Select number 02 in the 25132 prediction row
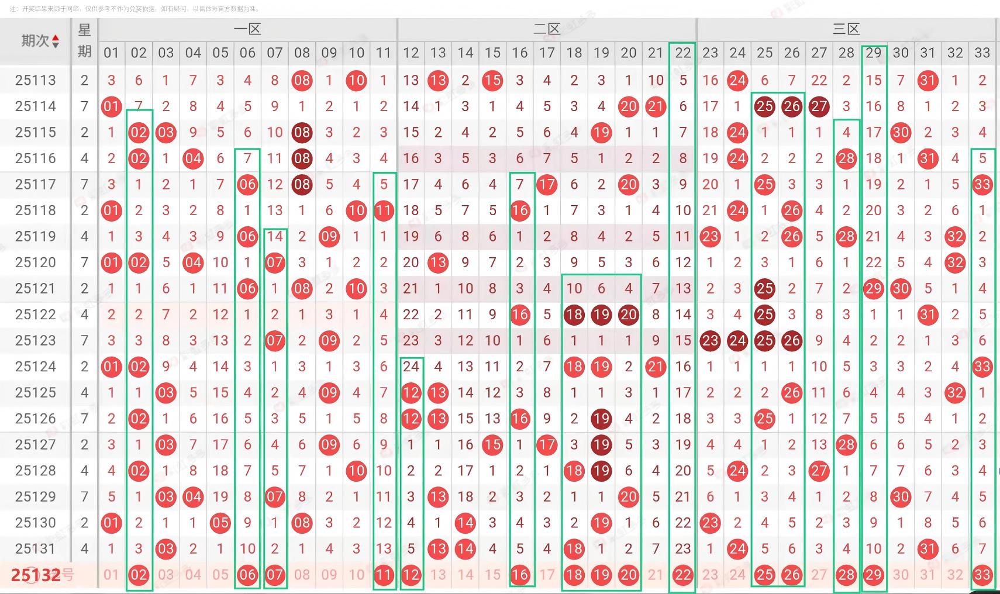Viewport: 1000px width, 594px height. click(x=139, y=575)
